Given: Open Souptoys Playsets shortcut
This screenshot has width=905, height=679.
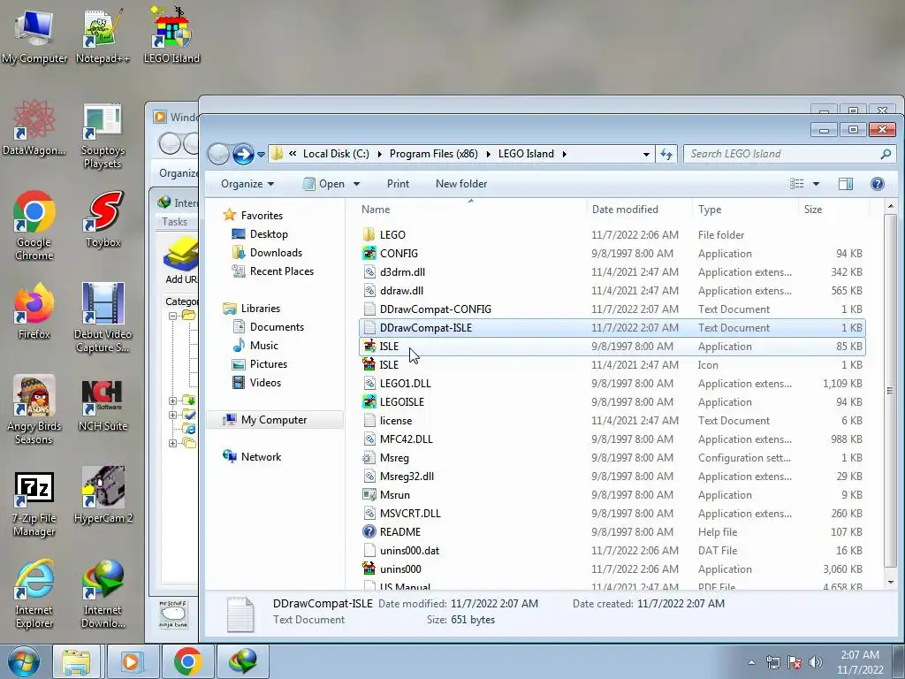Looking at the screenshot, I should pos(103,135).
